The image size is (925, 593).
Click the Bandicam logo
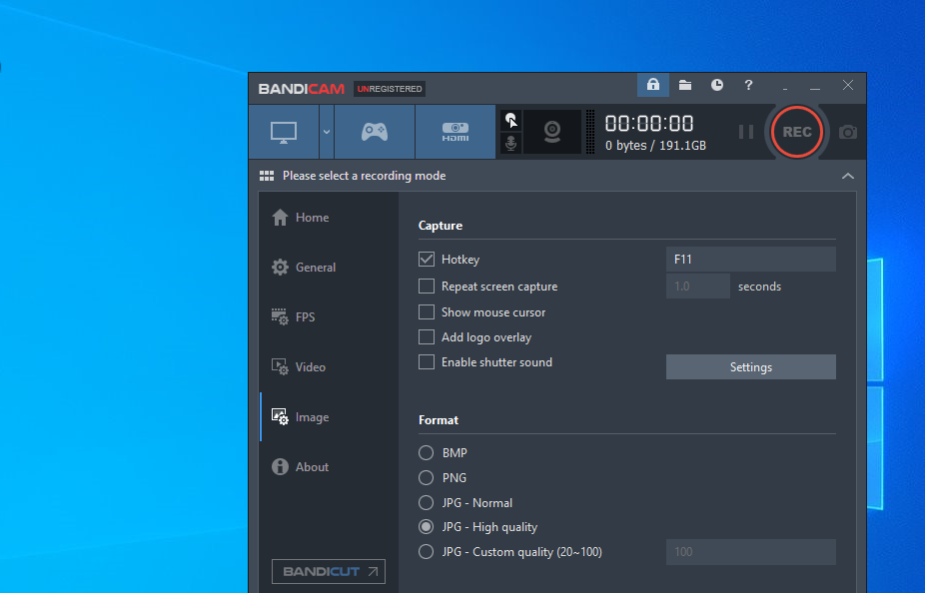point(301,89)
